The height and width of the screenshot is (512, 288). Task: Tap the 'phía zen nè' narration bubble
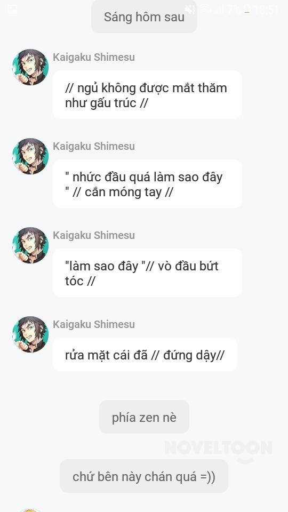pyautogui.click(x=144, y=417)
